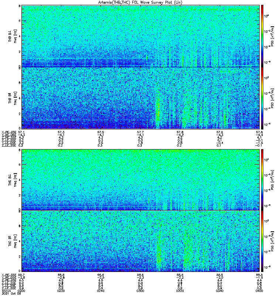This screenshot has width=277, height=296.
Task: Click the date label "2021 Oct 08"
Action: coord(11,293)
